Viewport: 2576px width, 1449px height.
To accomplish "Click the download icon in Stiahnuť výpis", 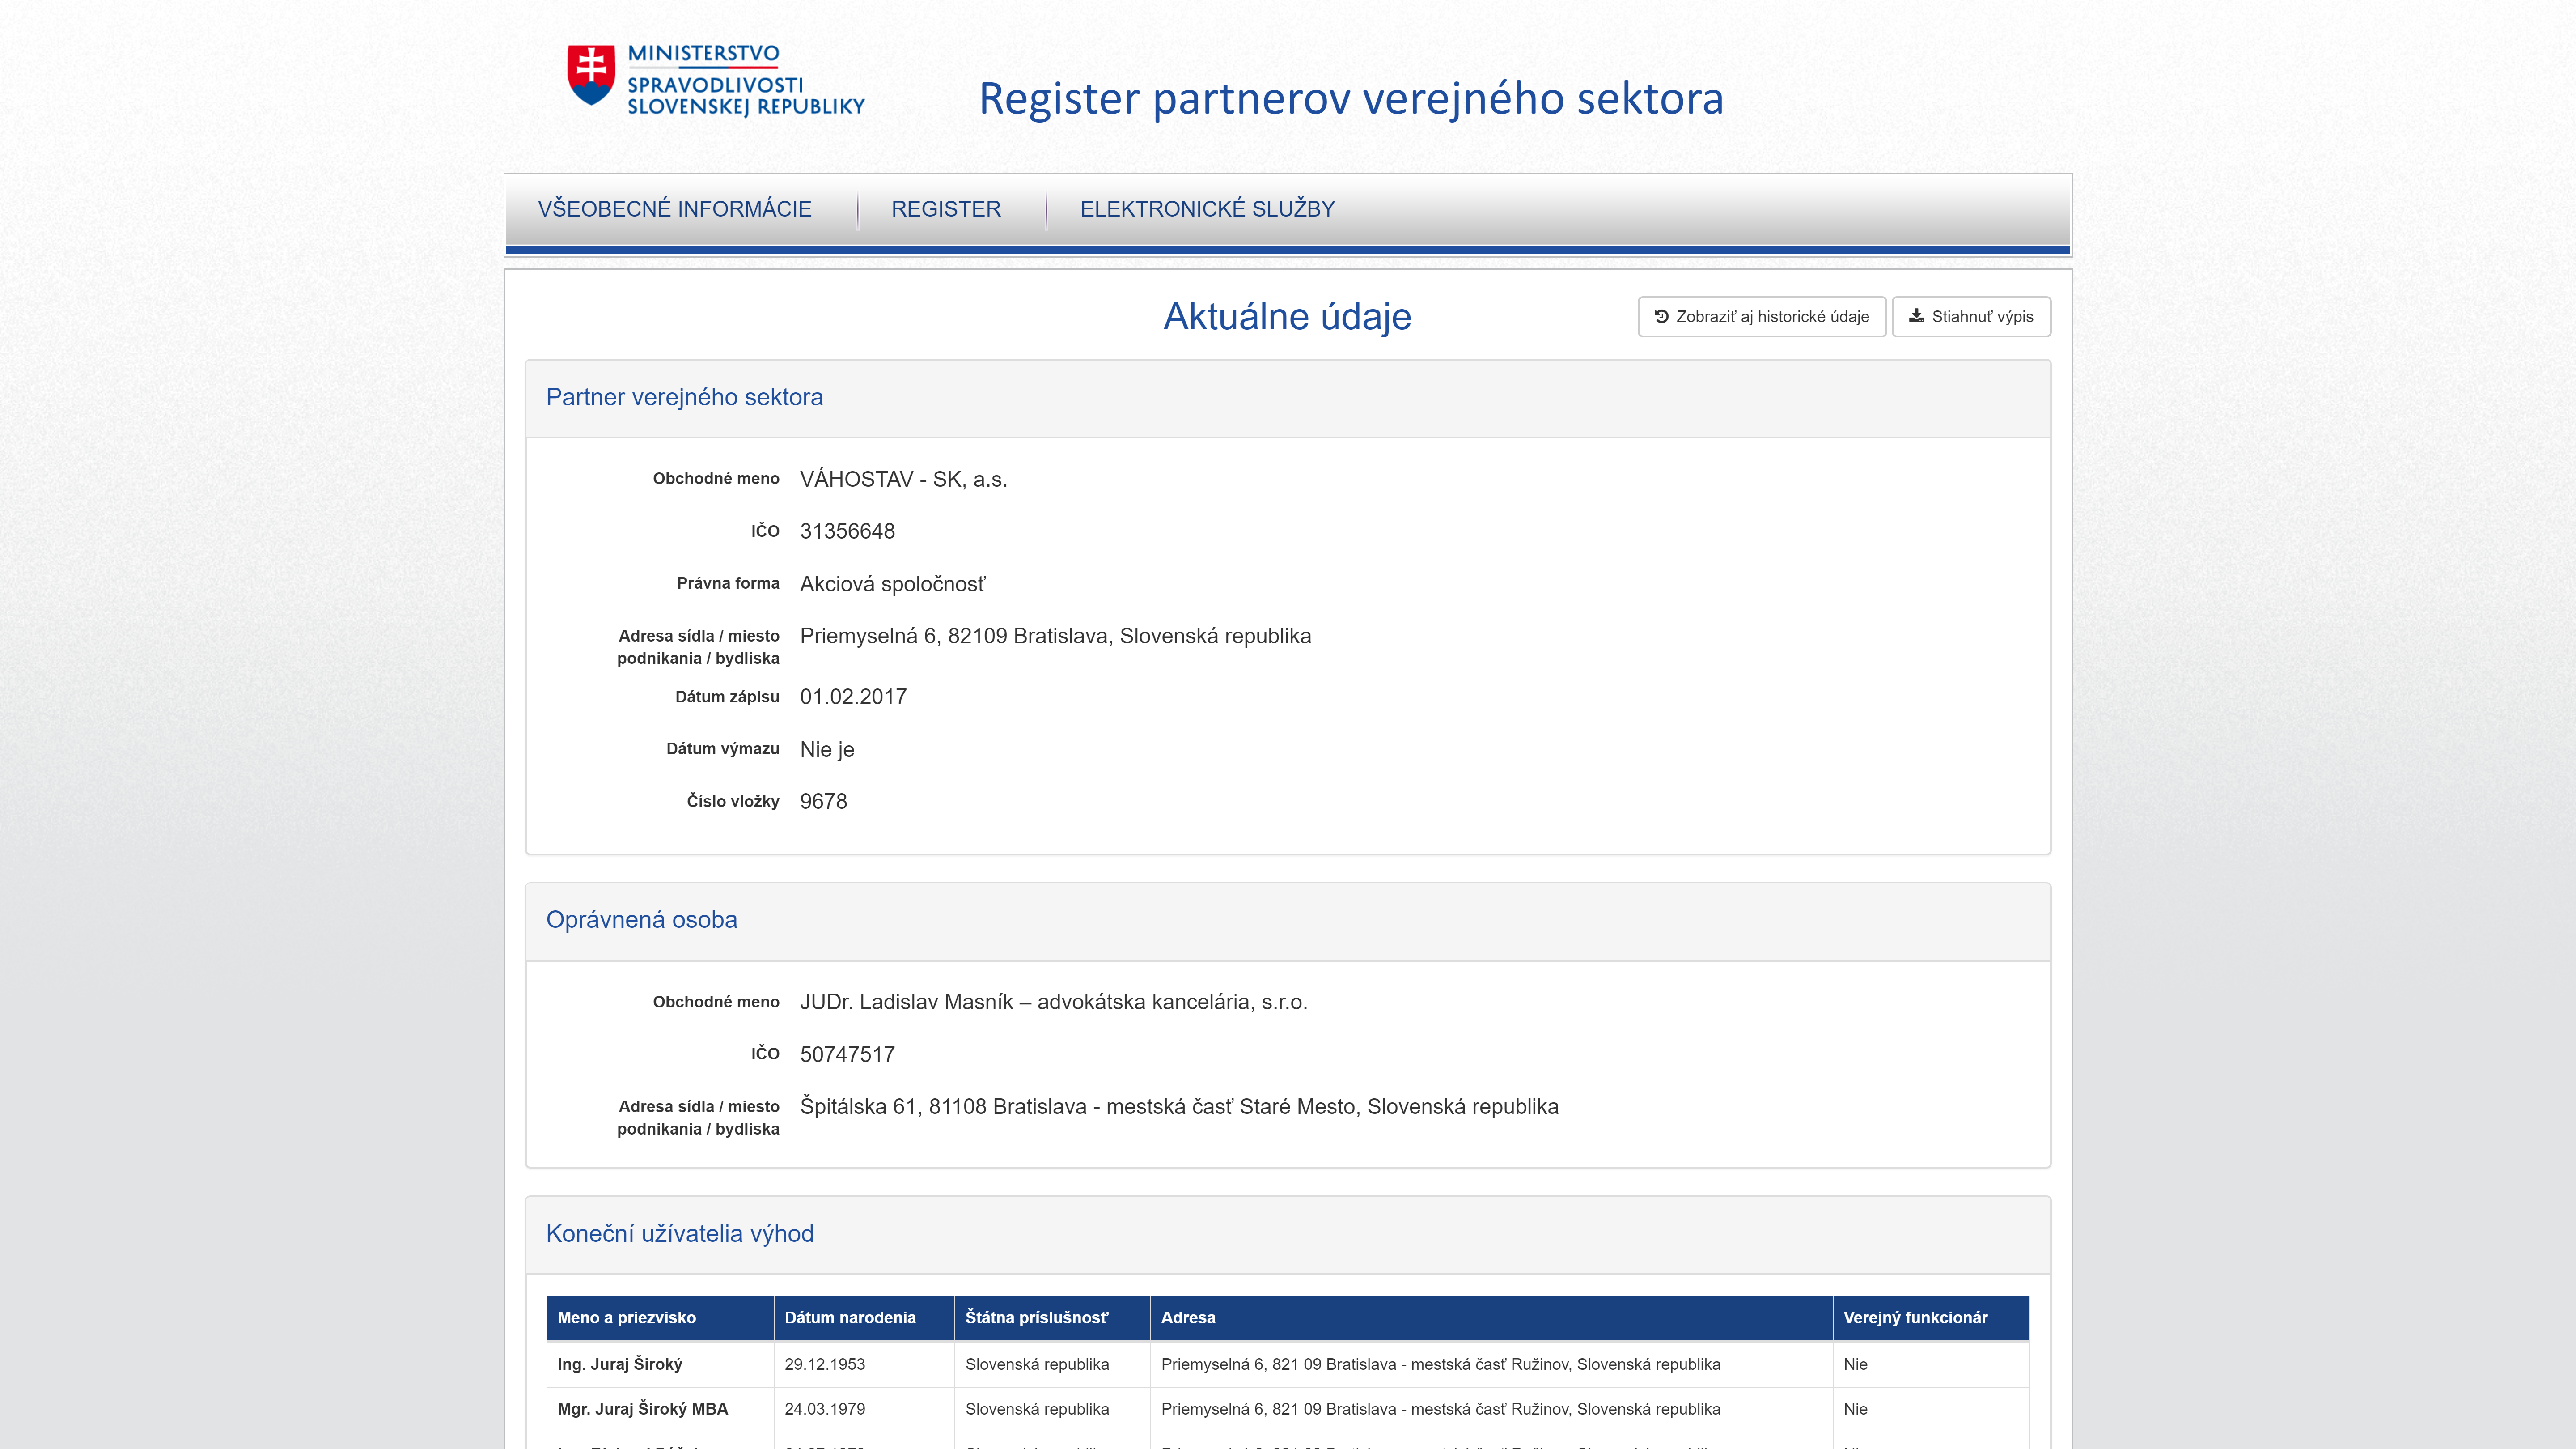I will [x=1916, y=316].
